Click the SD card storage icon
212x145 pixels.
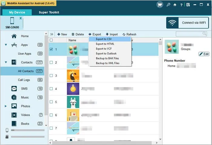[7, 137]
